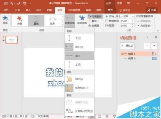Image resolution: width=161 pixels, height=119 pixels.
Task: Choose 靠左(F) left direction
Action: 80,47
